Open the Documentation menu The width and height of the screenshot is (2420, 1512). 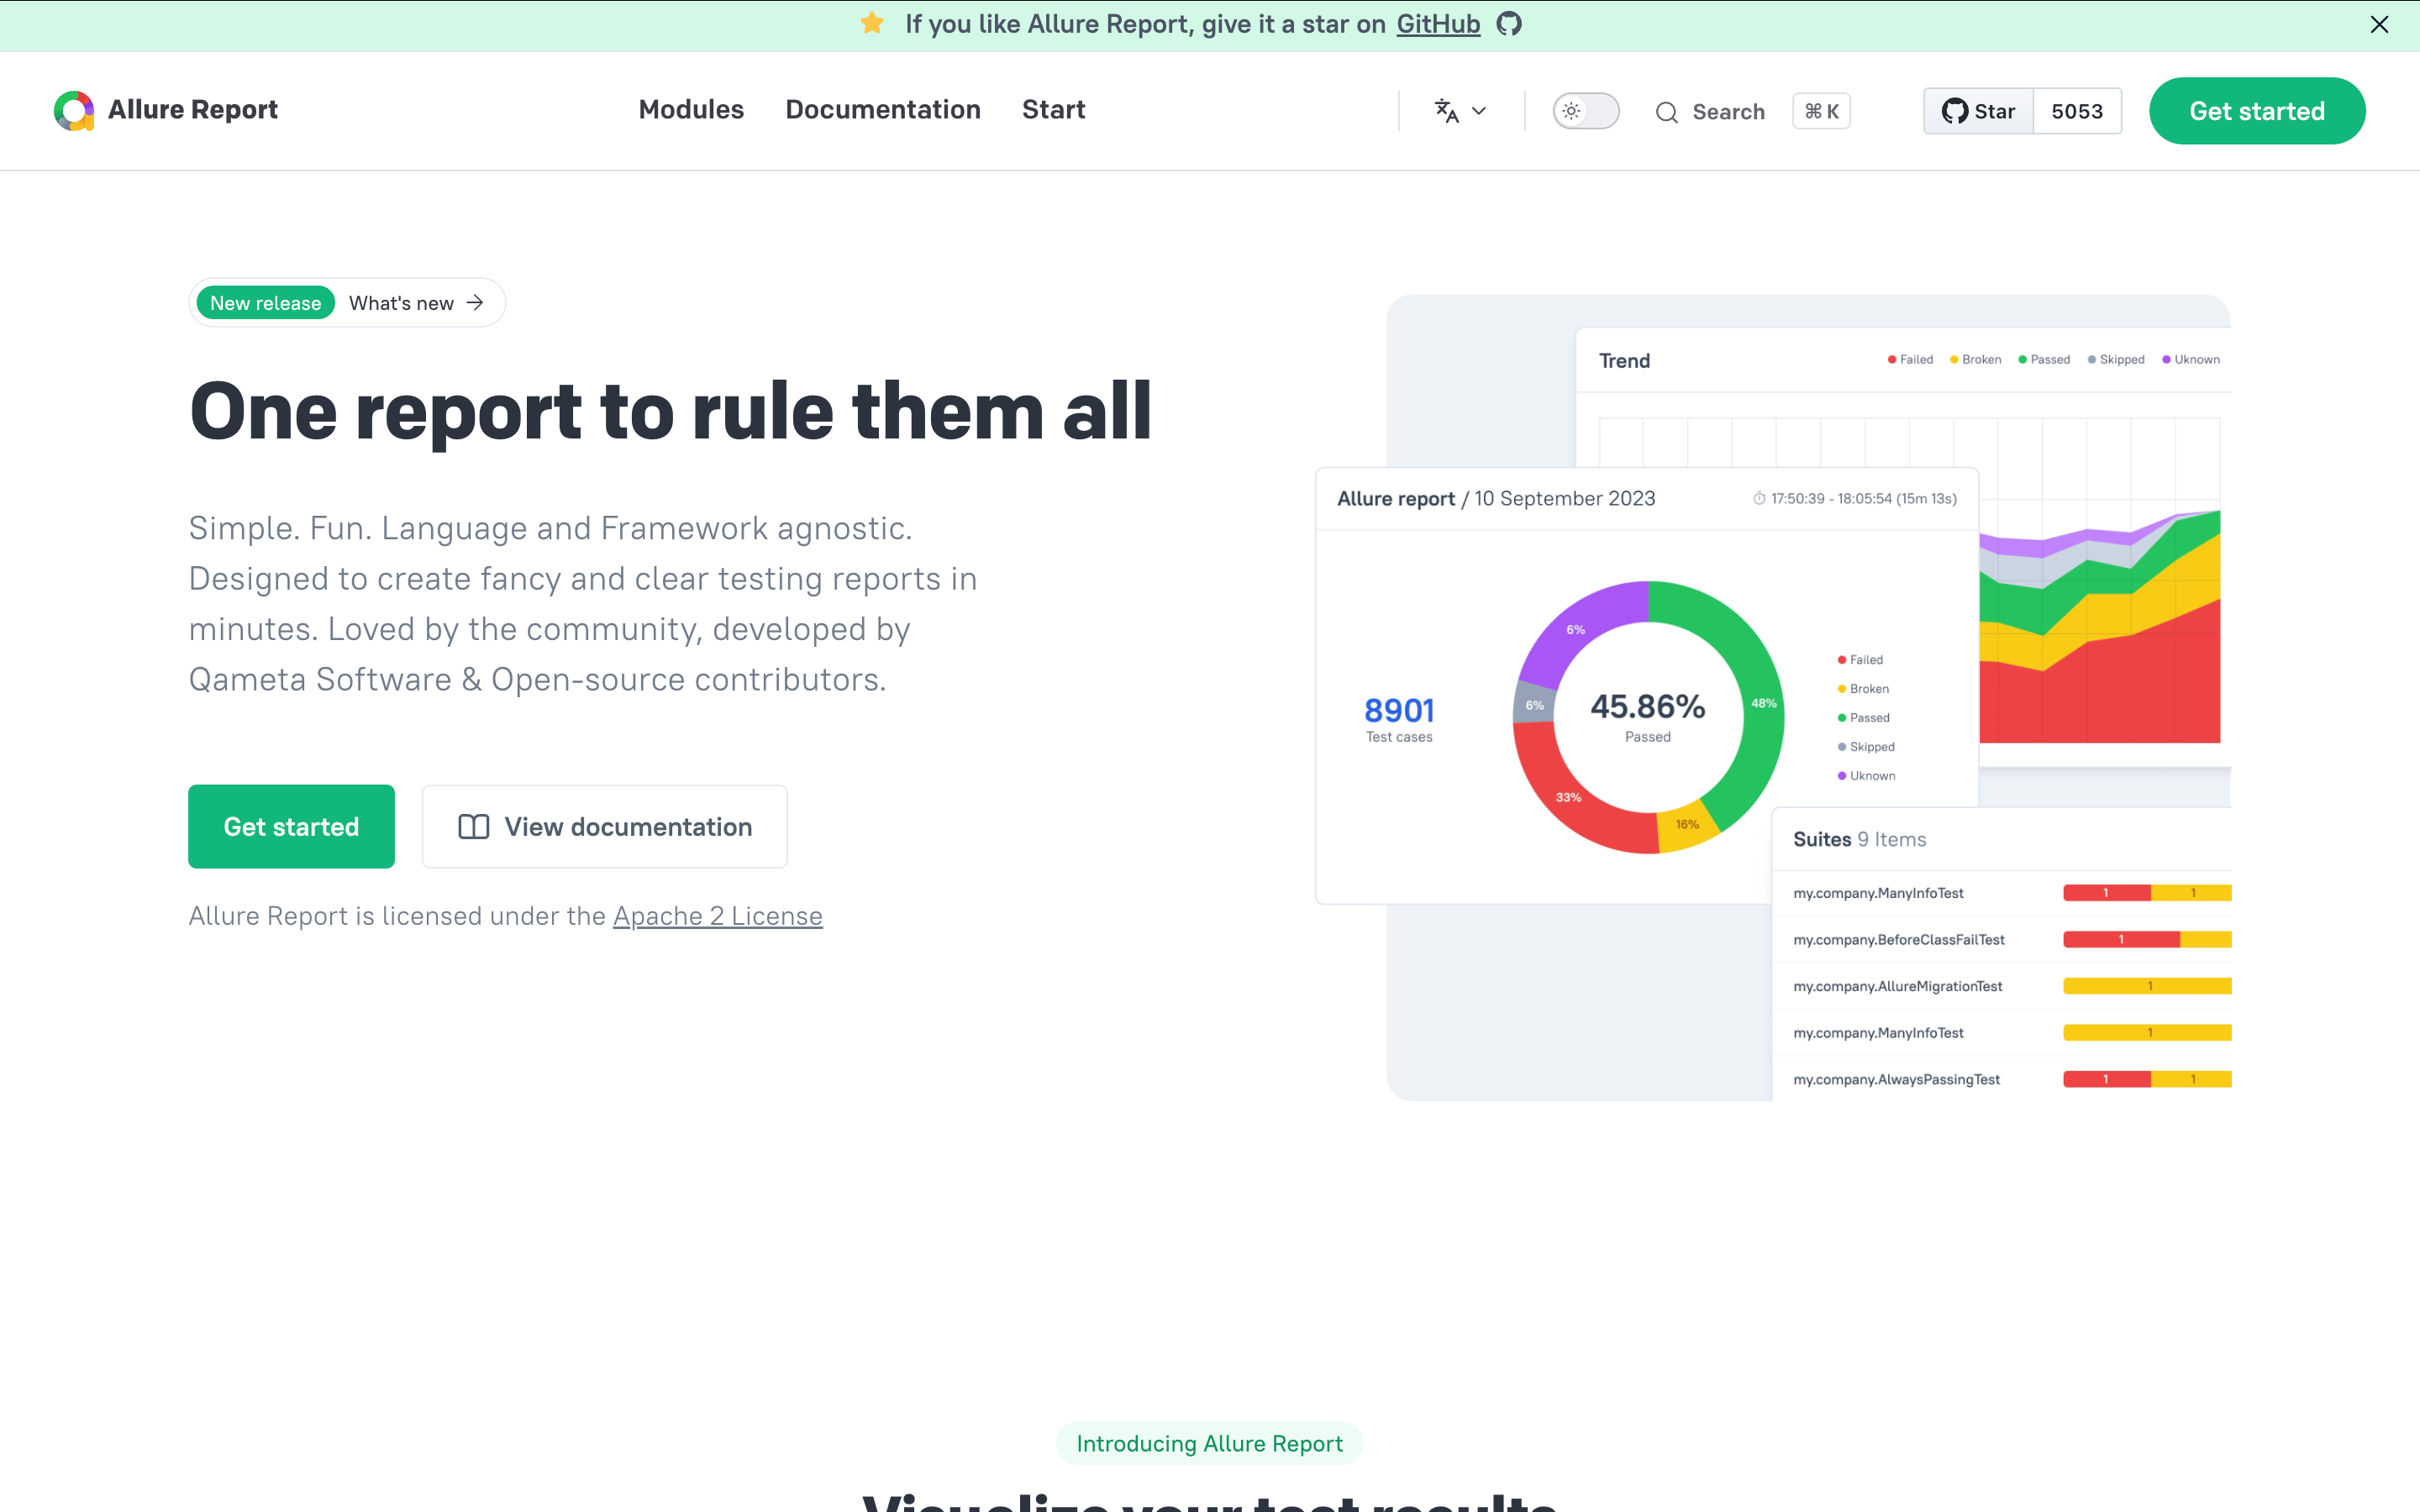click(x=882, y=110)
